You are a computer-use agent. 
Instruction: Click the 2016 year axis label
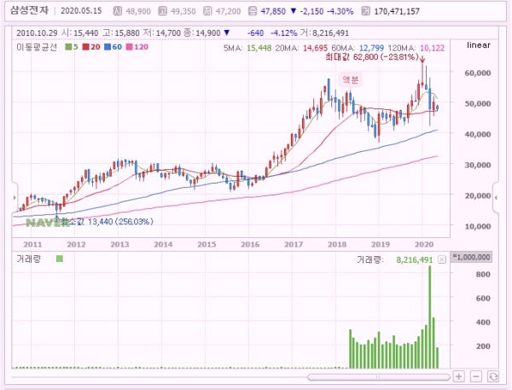[x=250, y=245]
